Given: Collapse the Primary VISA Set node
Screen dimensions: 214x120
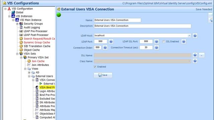Looking at the screenshot, I should point(21,57).
